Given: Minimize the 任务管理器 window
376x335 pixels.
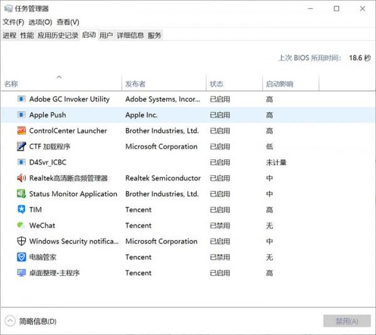Looking at the screenshot, I should (x=311, y=9).
